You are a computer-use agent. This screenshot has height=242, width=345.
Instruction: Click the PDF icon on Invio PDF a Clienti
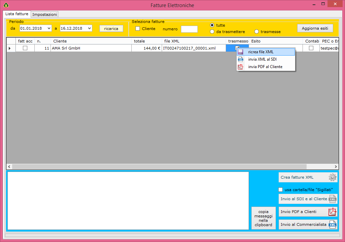(x=332, y=212)
